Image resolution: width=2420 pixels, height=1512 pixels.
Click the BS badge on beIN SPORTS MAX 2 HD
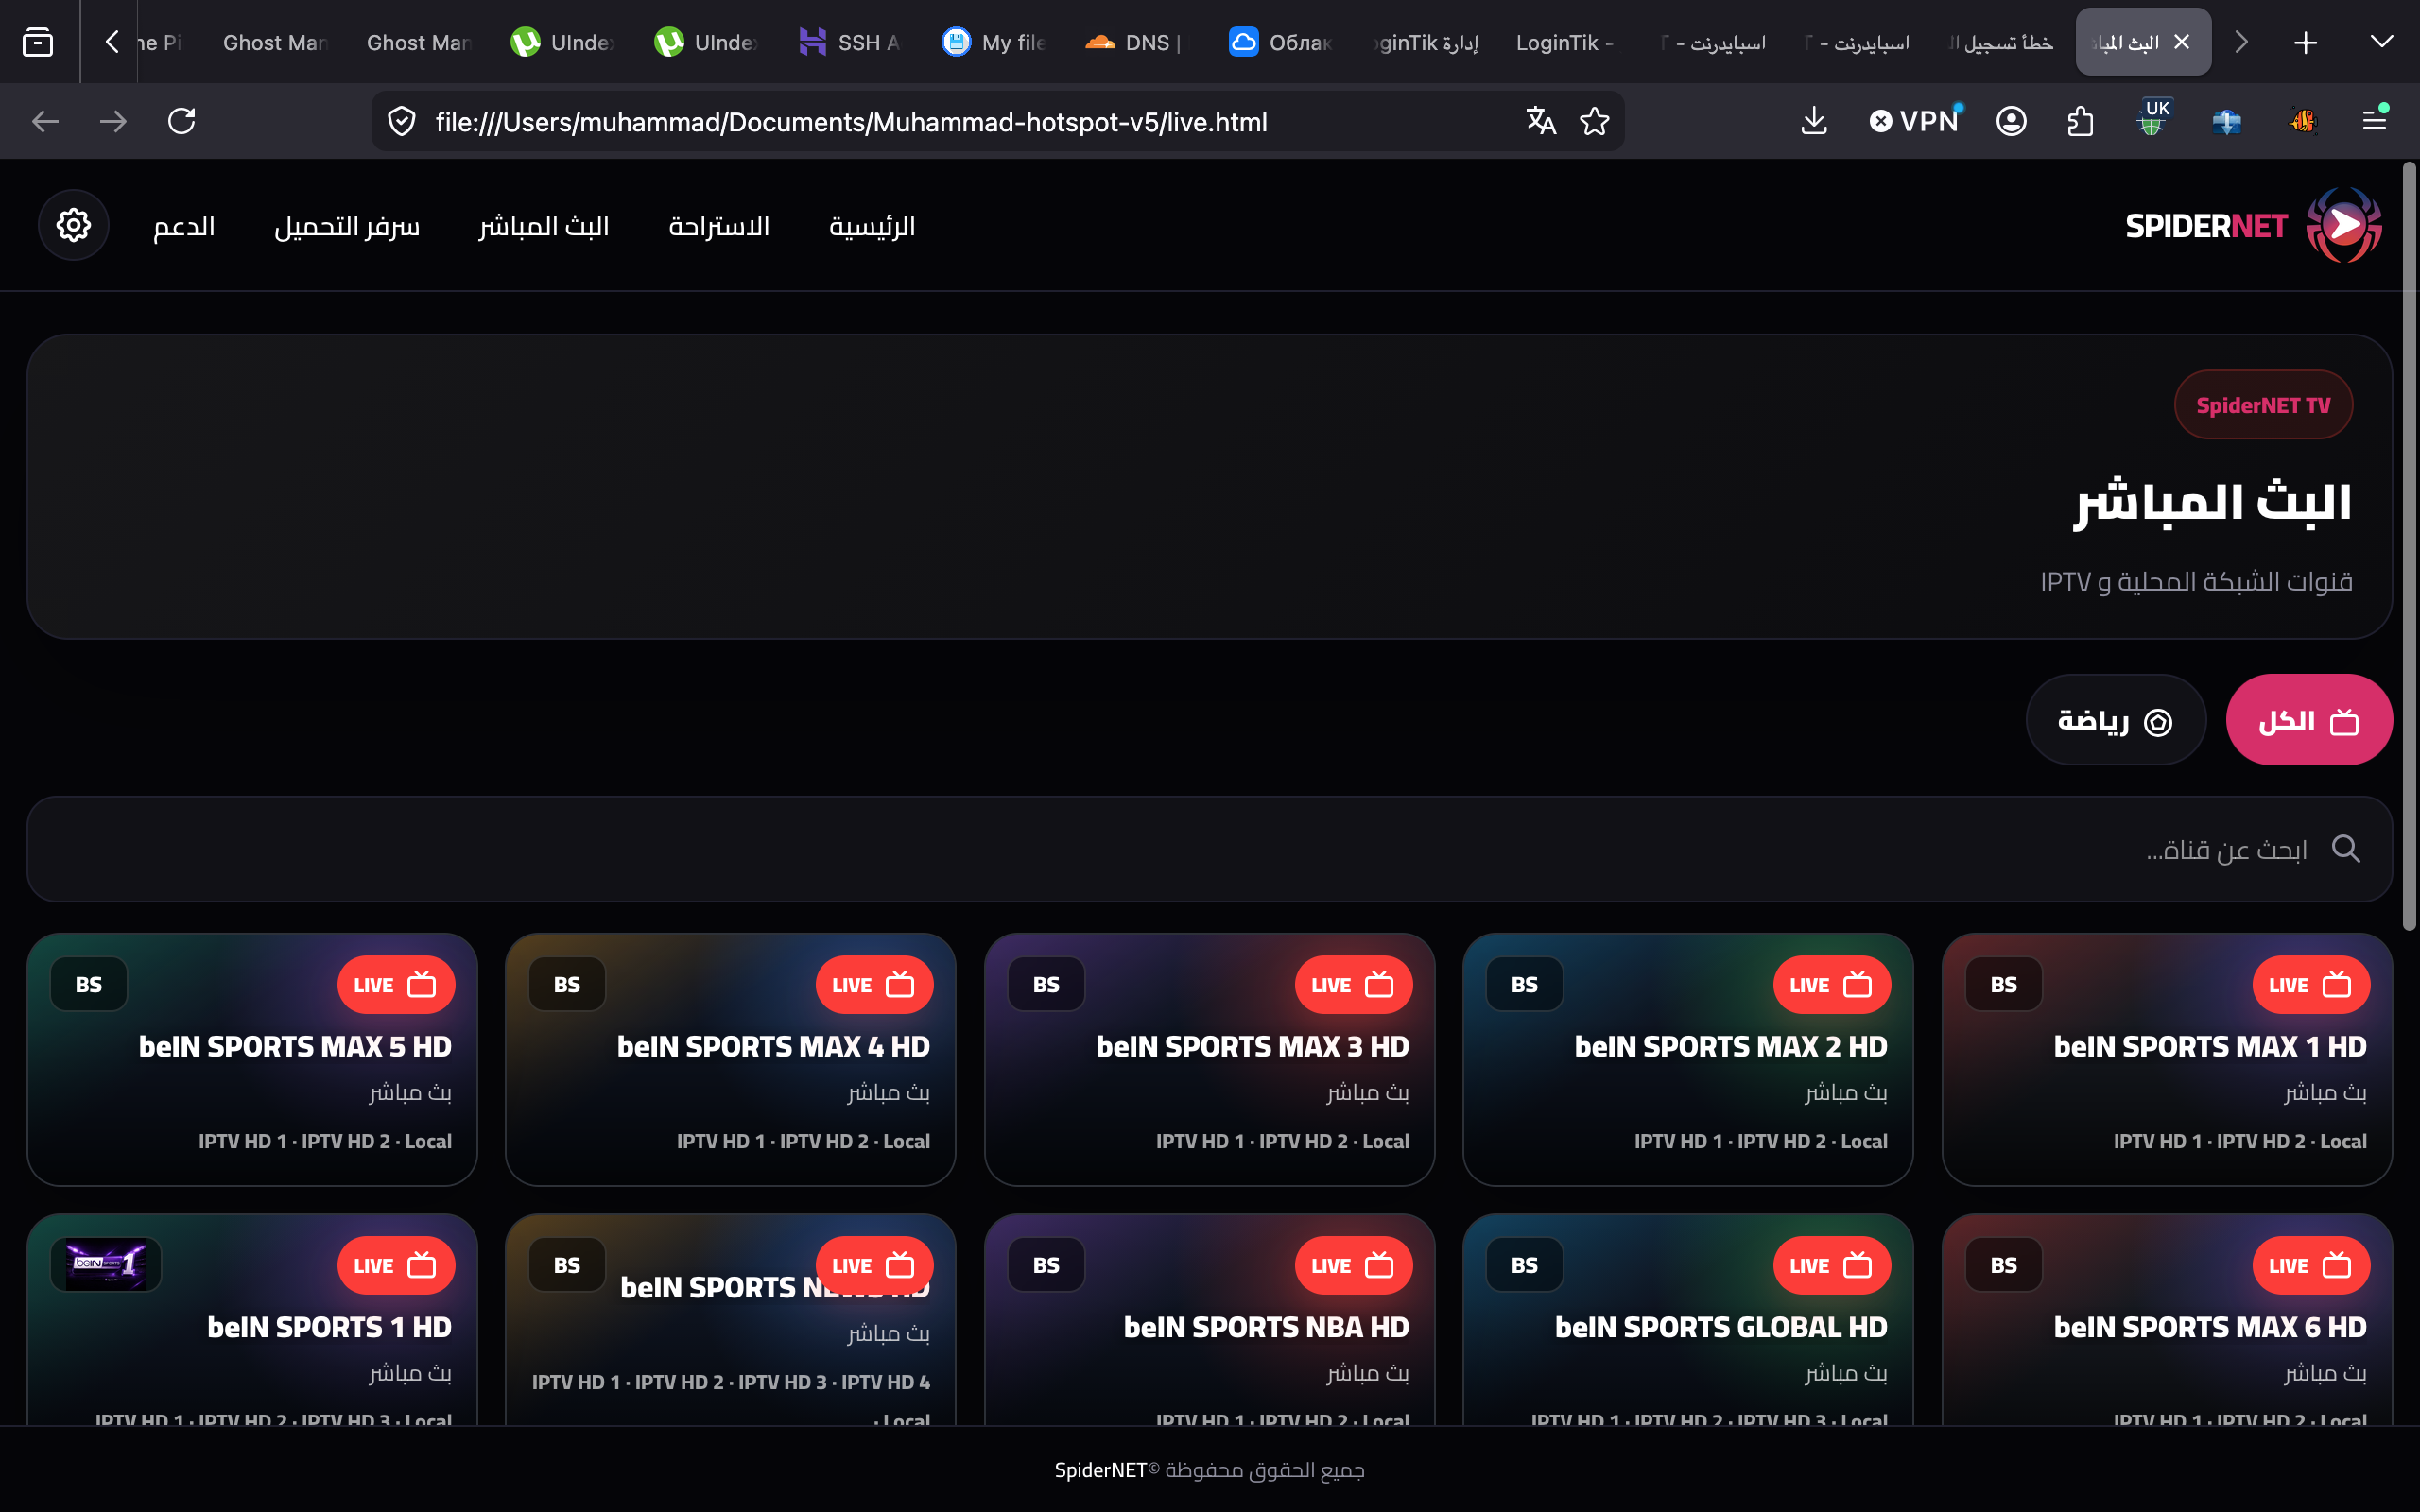1524,985
